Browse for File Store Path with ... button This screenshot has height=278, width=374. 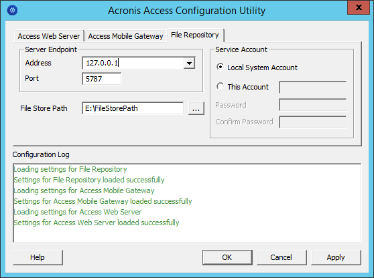196,108
